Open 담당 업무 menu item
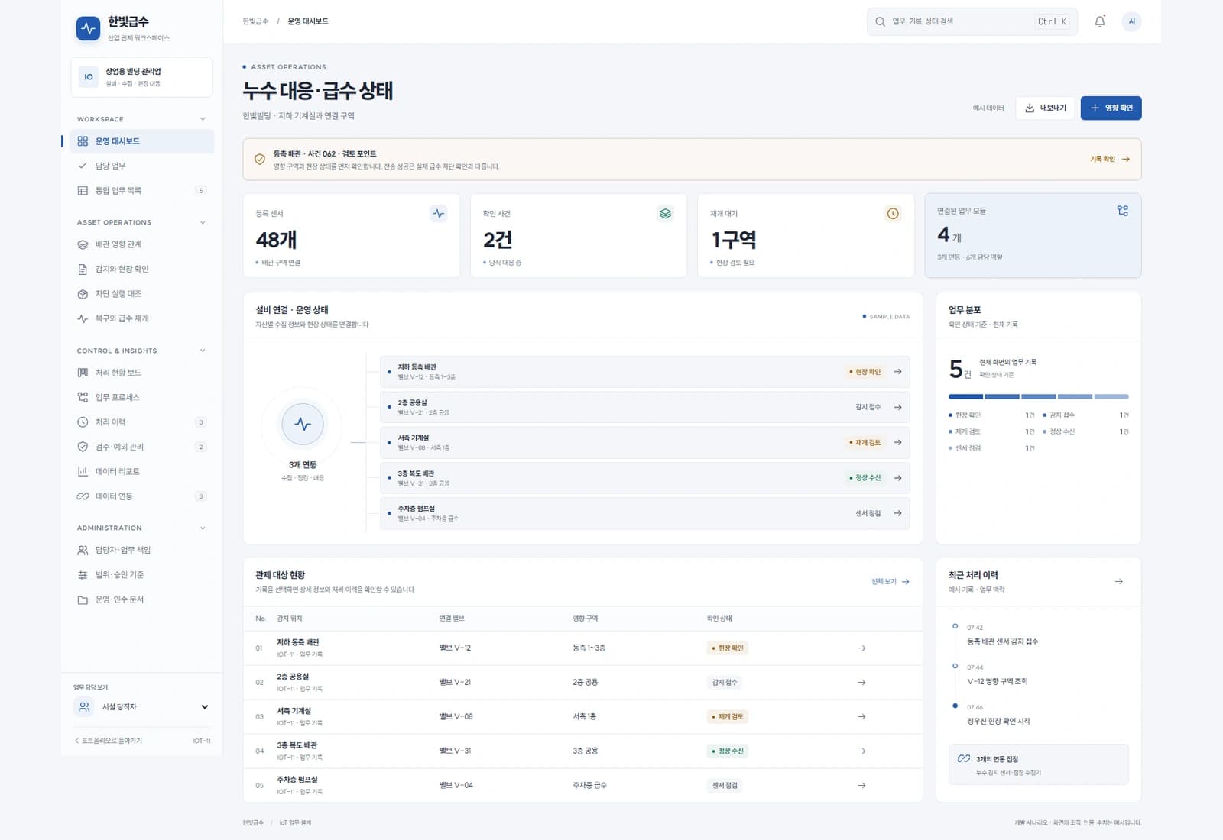This screenshot has width=1223, height=840. [142, 166]
